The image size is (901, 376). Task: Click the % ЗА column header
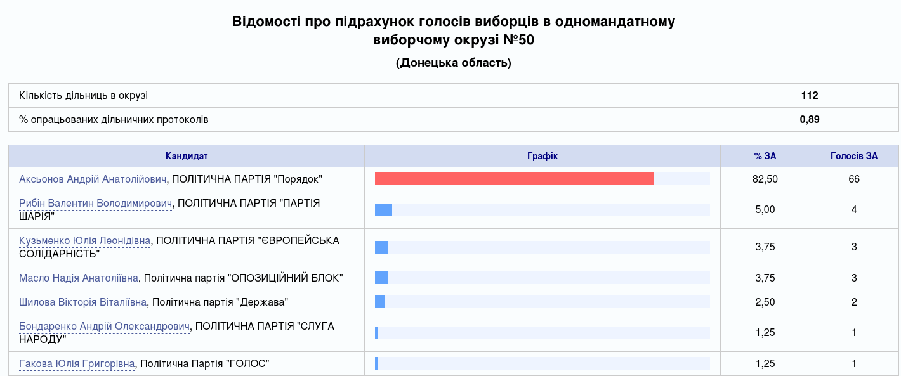click(x=765, y=156)
